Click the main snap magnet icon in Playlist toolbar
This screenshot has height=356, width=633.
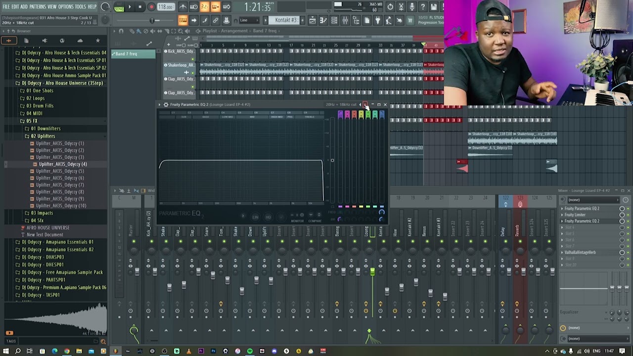tap(121, 31)
